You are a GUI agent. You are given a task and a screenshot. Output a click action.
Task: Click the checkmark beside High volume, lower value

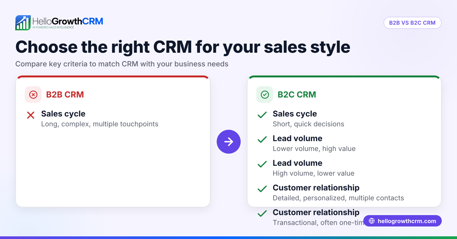pyautogui.click(x=262, y=164)
